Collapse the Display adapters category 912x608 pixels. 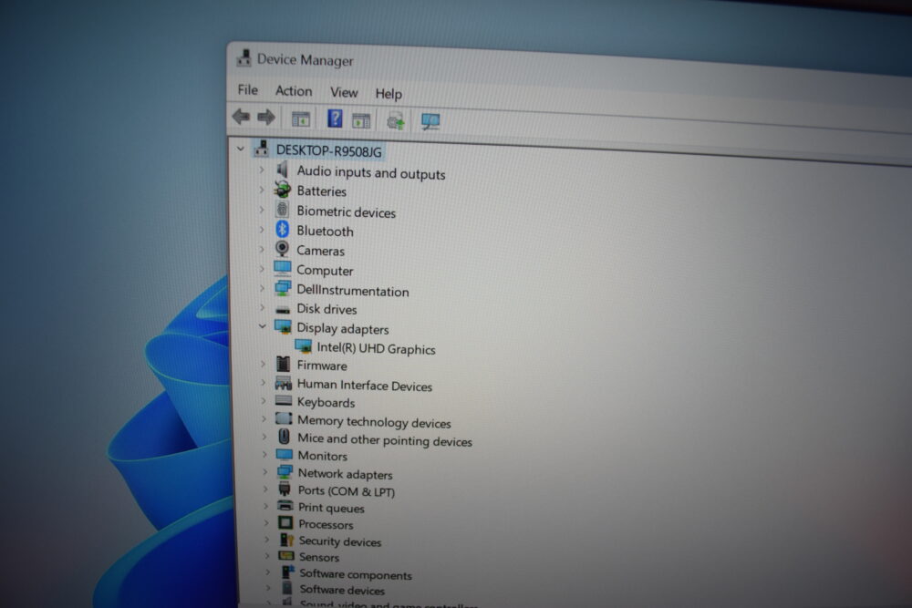coord(263,326)
